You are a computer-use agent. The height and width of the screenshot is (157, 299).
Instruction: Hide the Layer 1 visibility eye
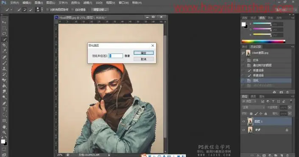point(243,121)
